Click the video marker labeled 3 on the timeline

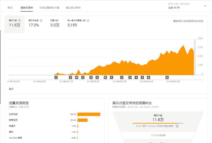[x=70, y=77]
